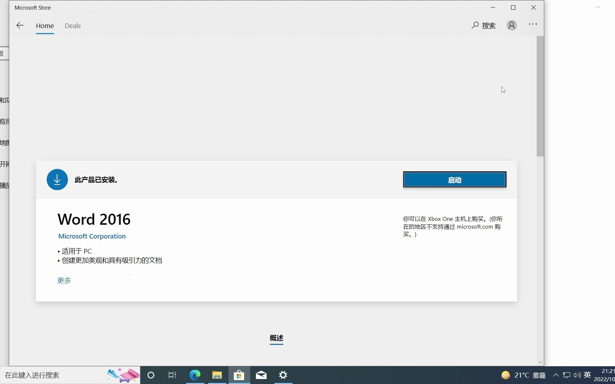
Task: Launch Microsoft Edge from the taskbar
Action: coord(195,375)
